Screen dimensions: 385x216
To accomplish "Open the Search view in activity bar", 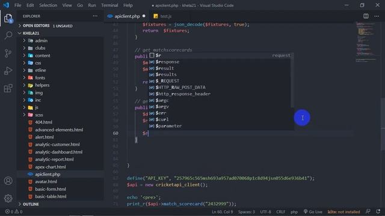I will pyautogui.click(x=8, y=35).
